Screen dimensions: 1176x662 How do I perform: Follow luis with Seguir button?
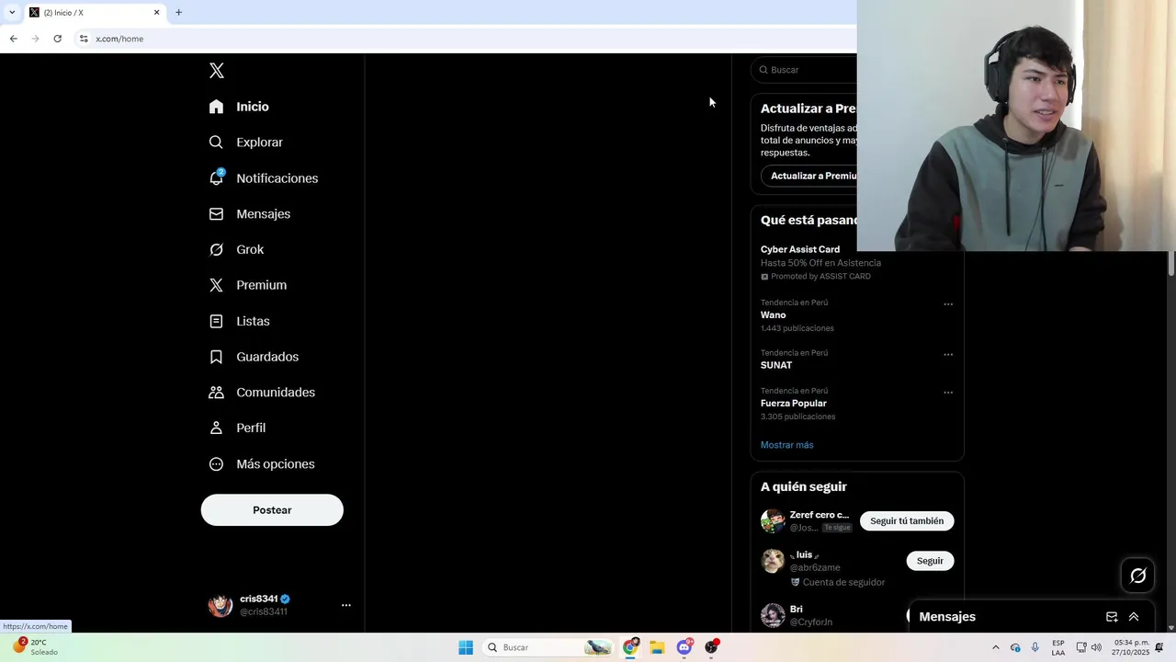coord(930,561)
